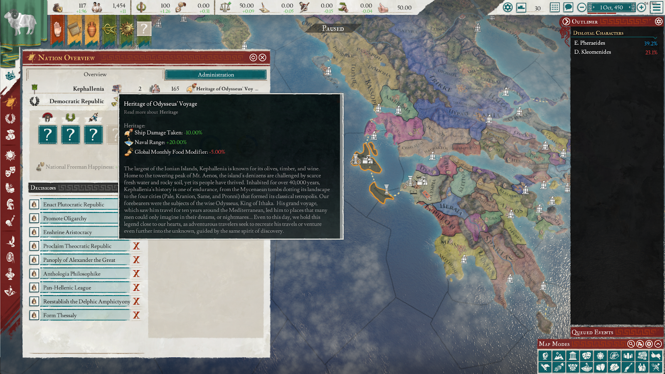Image resolution: width=665 pixels, height=374 pixels.
Task: Open game settings gear in top bar
Action: [507, 7]
